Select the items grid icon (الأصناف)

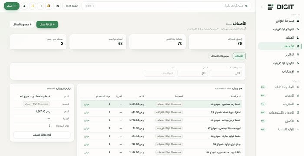click(x=298, y=46)
